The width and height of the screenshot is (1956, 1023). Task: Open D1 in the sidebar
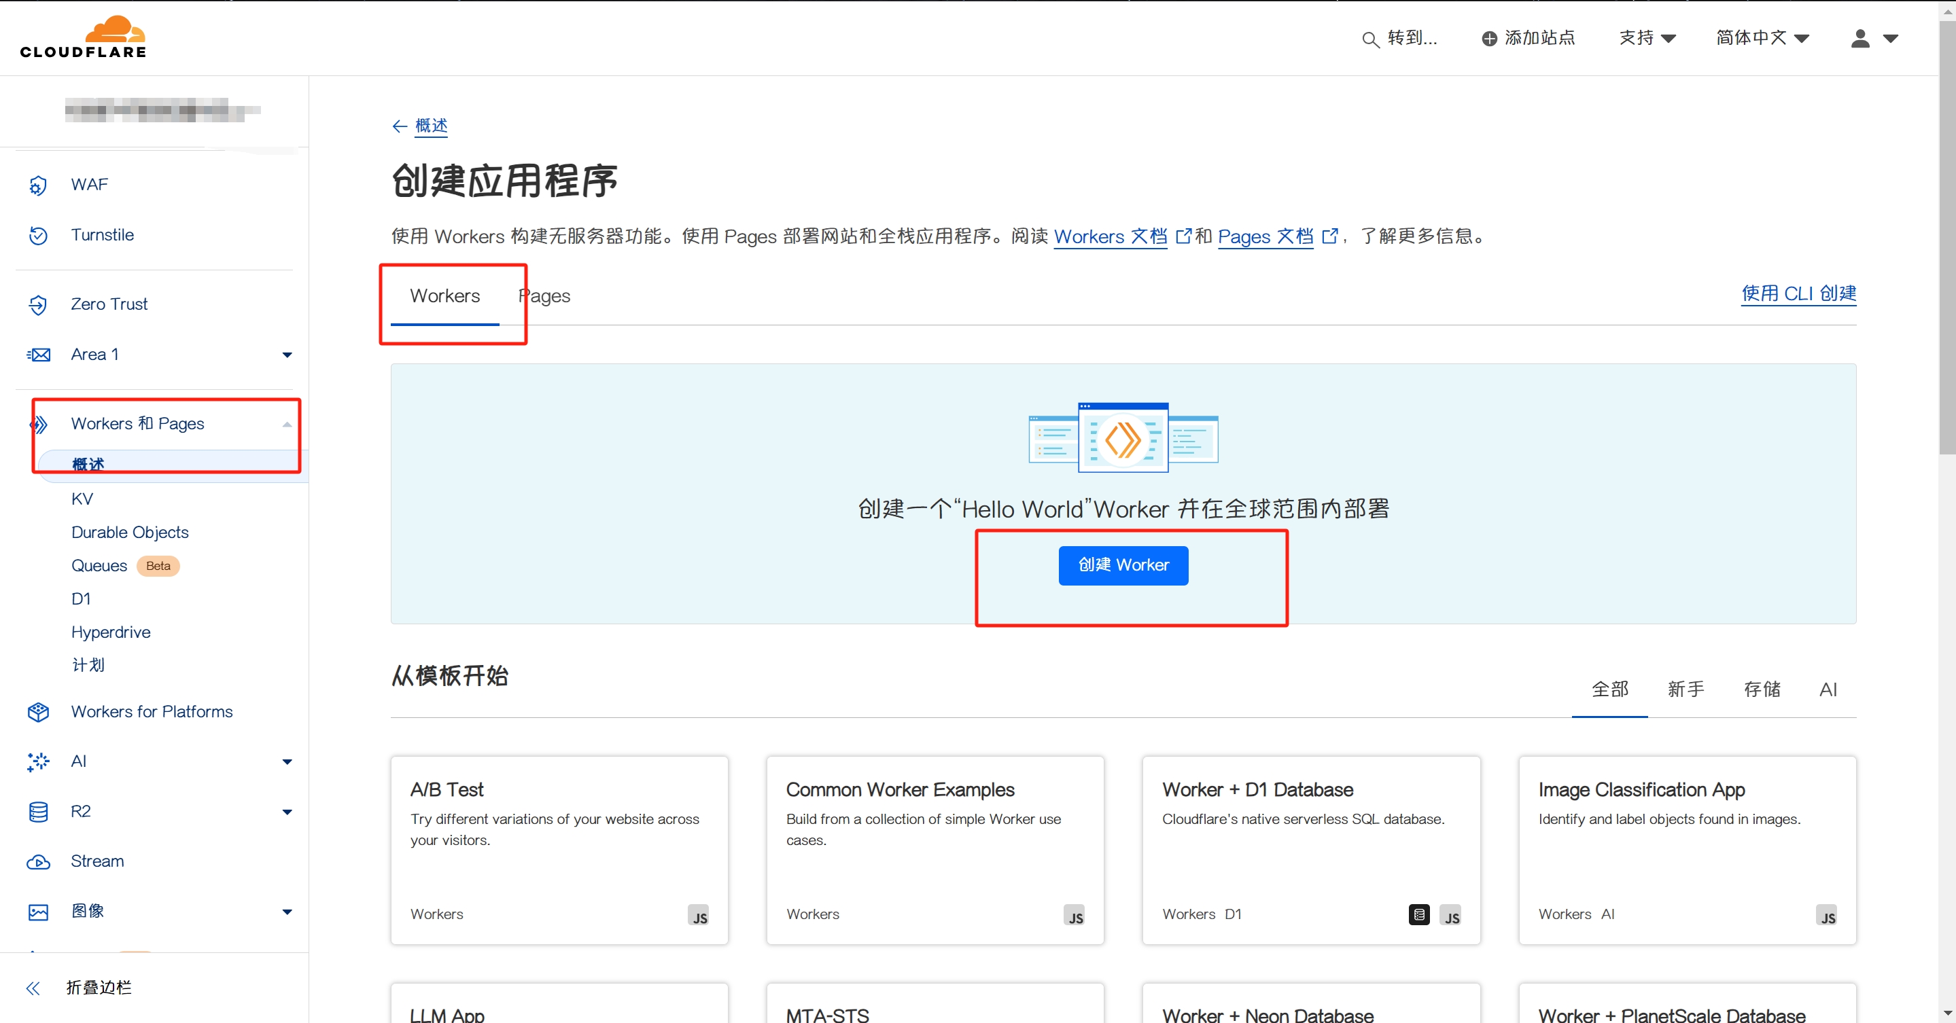80,600
